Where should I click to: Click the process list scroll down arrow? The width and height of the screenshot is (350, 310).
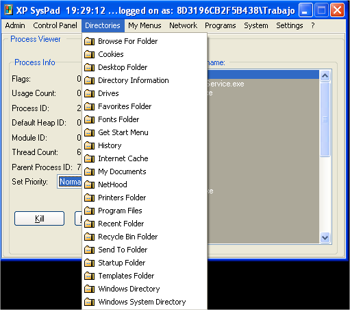click(x=325, y=237)
